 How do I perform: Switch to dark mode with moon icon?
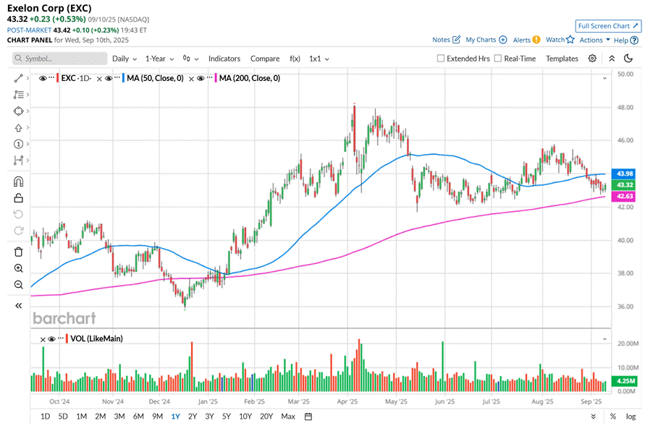click(628, 59)
